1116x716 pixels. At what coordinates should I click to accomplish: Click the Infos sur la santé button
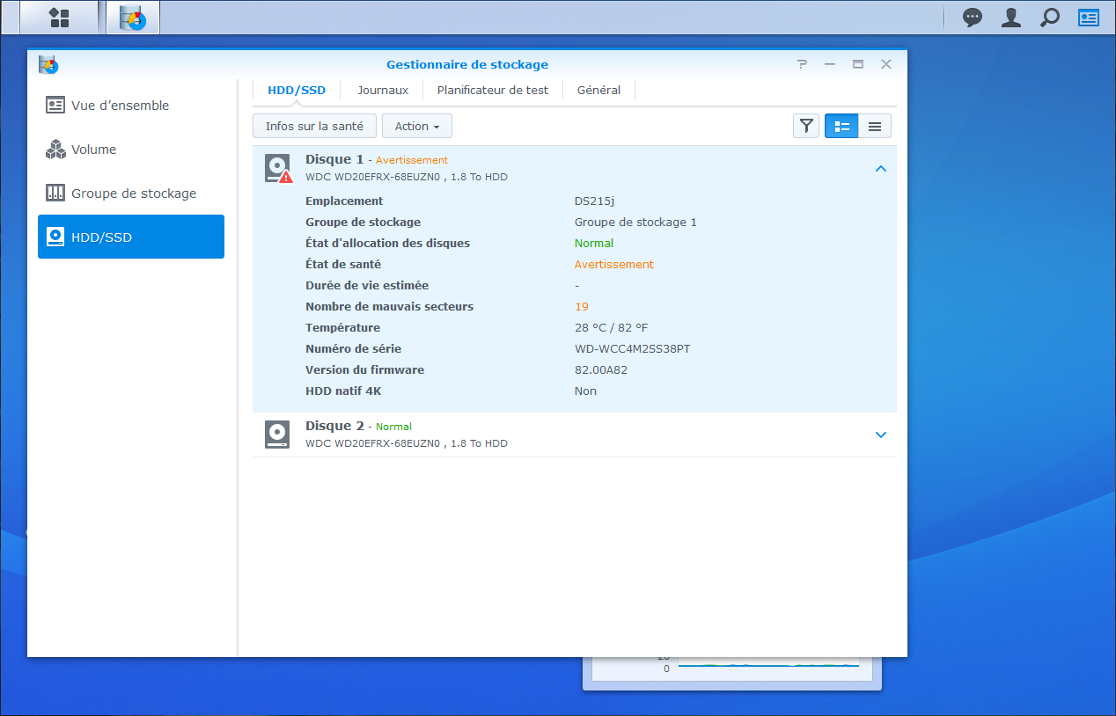tap(314, 127)
